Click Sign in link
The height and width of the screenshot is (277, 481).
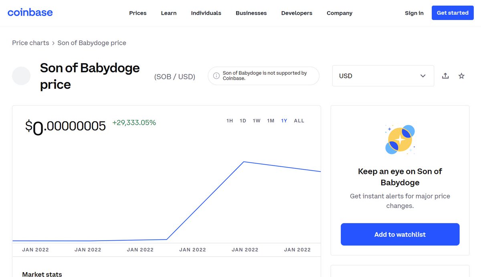coord(414,13)
